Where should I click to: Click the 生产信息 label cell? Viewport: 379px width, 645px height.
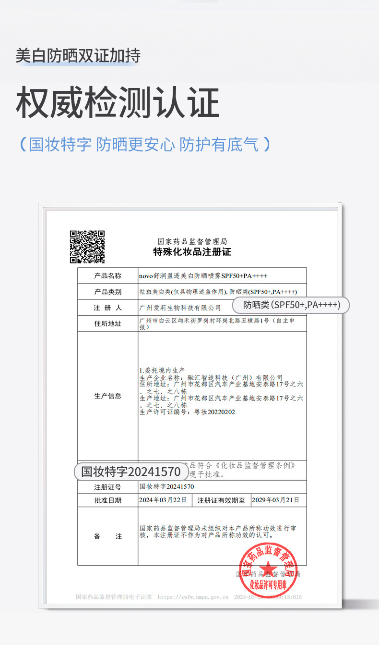tap(108, 396)
